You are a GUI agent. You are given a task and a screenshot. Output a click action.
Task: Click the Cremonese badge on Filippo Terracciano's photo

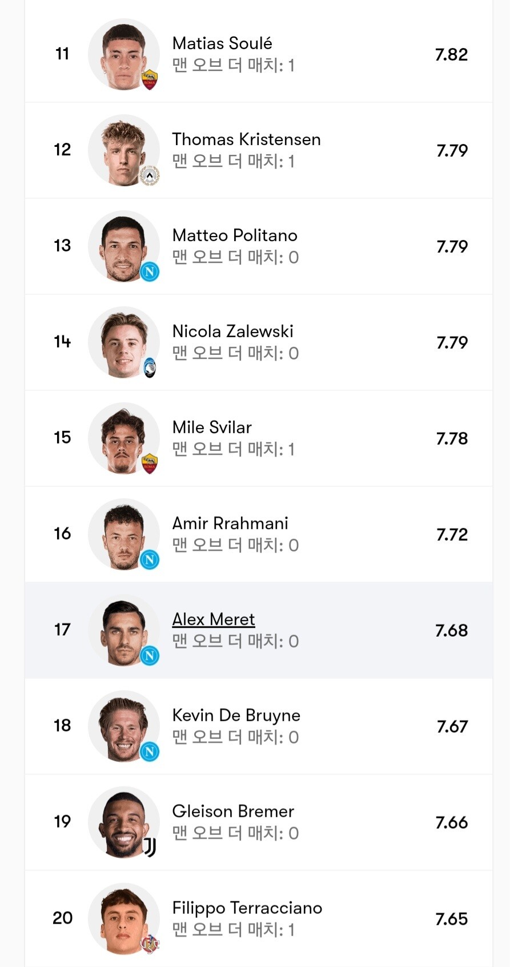150,944
